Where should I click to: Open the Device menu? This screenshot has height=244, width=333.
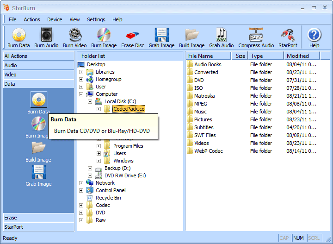(55, 19)
